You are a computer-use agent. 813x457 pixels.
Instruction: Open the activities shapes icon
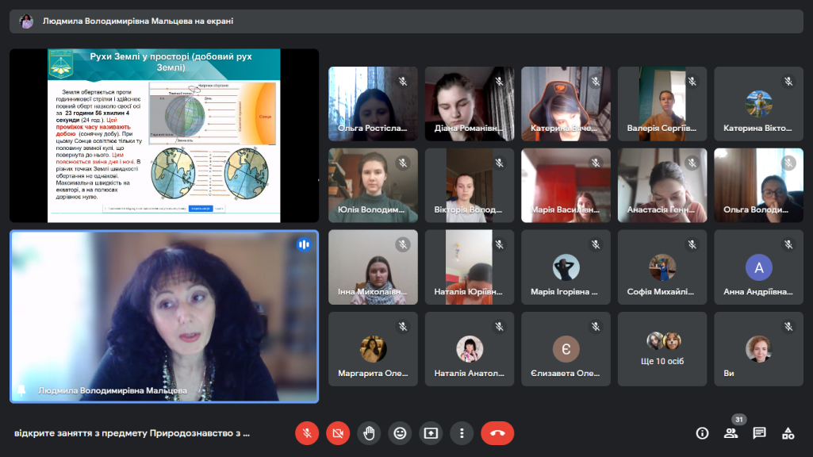(x=788, y=433)
